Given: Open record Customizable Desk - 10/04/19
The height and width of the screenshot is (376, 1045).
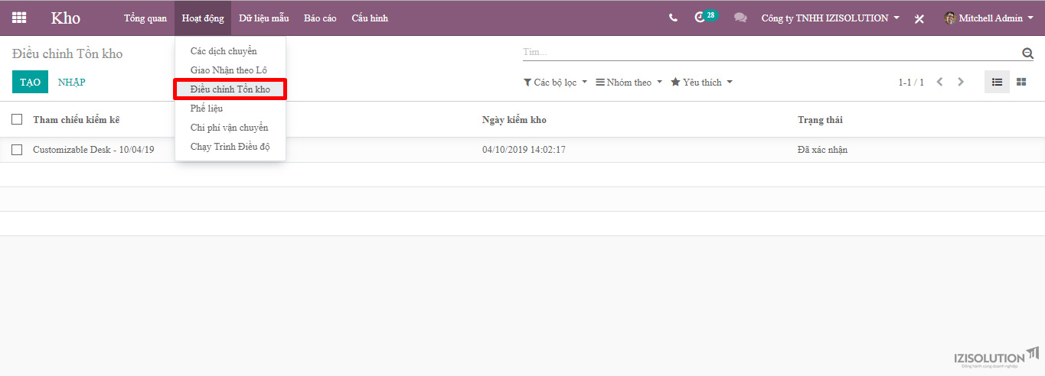Looking at the screenshot, I should [x=93, y=150].
